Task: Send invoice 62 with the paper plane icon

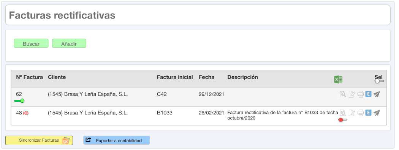Action: (377, 94)
